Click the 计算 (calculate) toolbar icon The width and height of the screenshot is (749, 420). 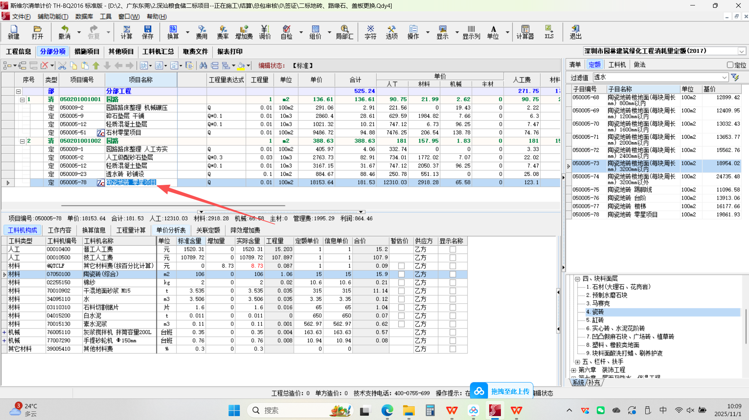pyautogui.click(x=126, y=32)
